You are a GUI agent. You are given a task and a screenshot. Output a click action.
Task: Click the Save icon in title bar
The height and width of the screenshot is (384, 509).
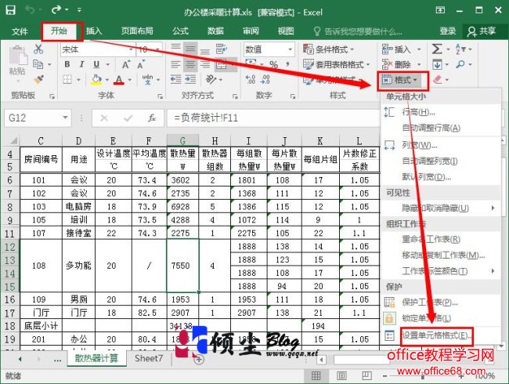[x=10, y=10]
